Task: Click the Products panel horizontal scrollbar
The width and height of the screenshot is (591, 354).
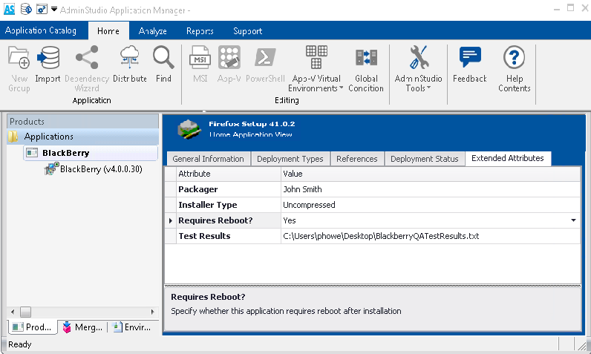Action: [x=82, y=312]
